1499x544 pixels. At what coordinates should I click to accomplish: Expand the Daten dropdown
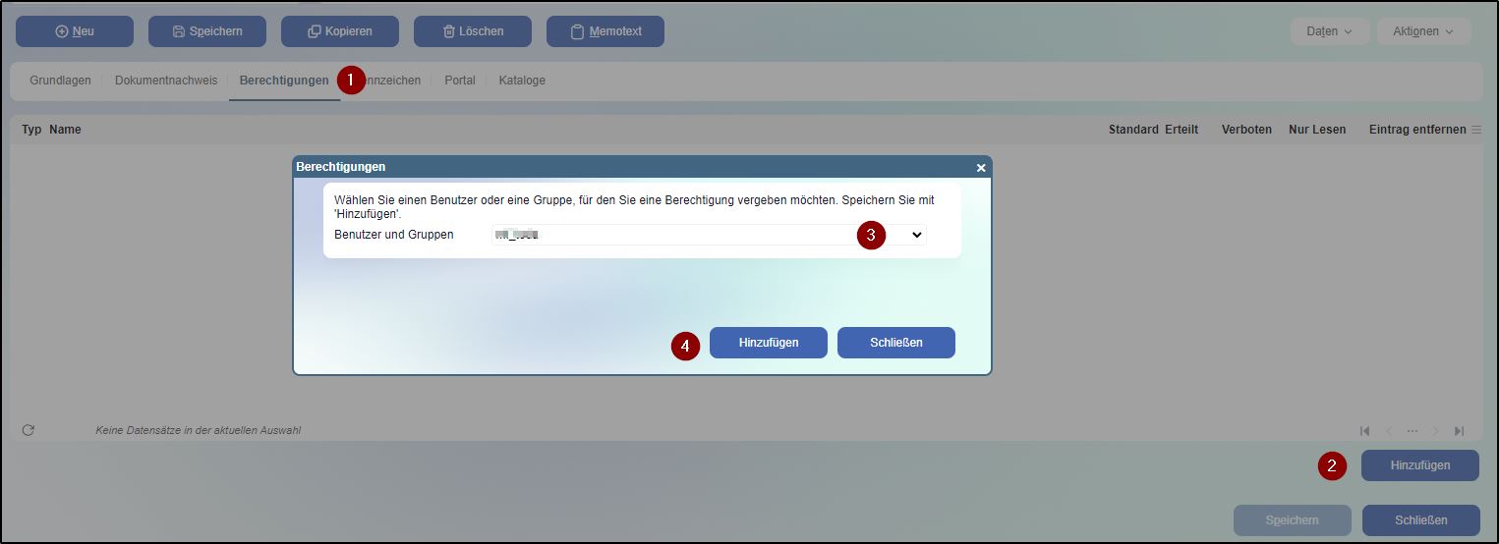(1330, 31)
